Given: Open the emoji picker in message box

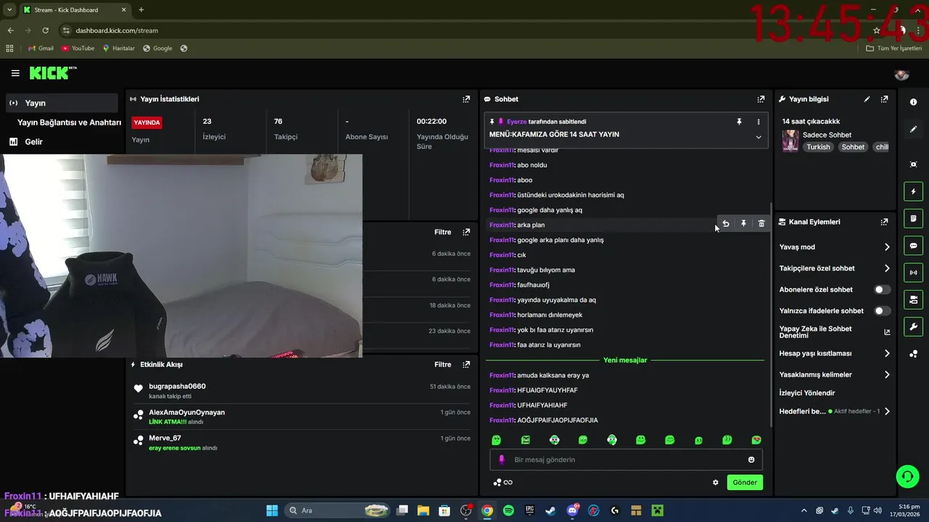Looking at the screenshot, I should pos(751,460).
